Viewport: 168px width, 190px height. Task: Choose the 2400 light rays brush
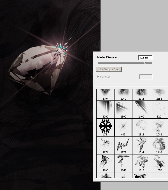pyautogui.click(x=141, y=109)
